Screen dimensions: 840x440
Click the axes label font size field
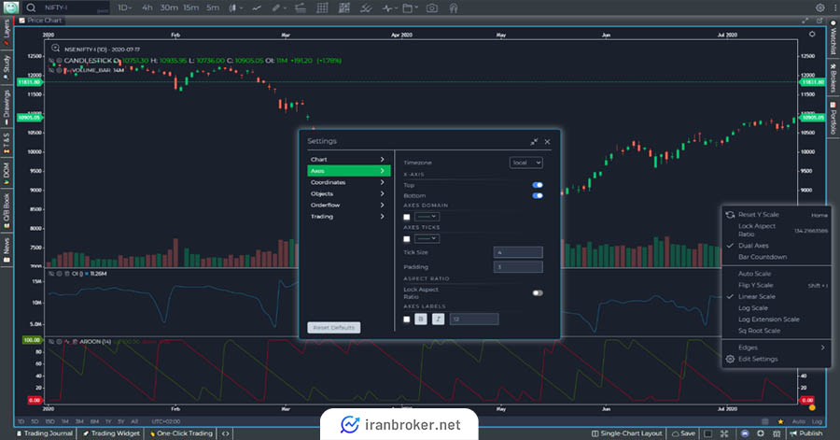[x=474, y=319]
